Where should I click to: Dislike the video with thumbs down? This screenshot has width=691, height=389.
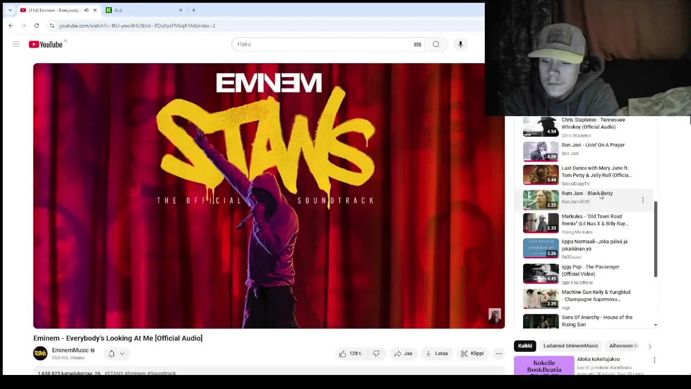(x=376, y=353)
